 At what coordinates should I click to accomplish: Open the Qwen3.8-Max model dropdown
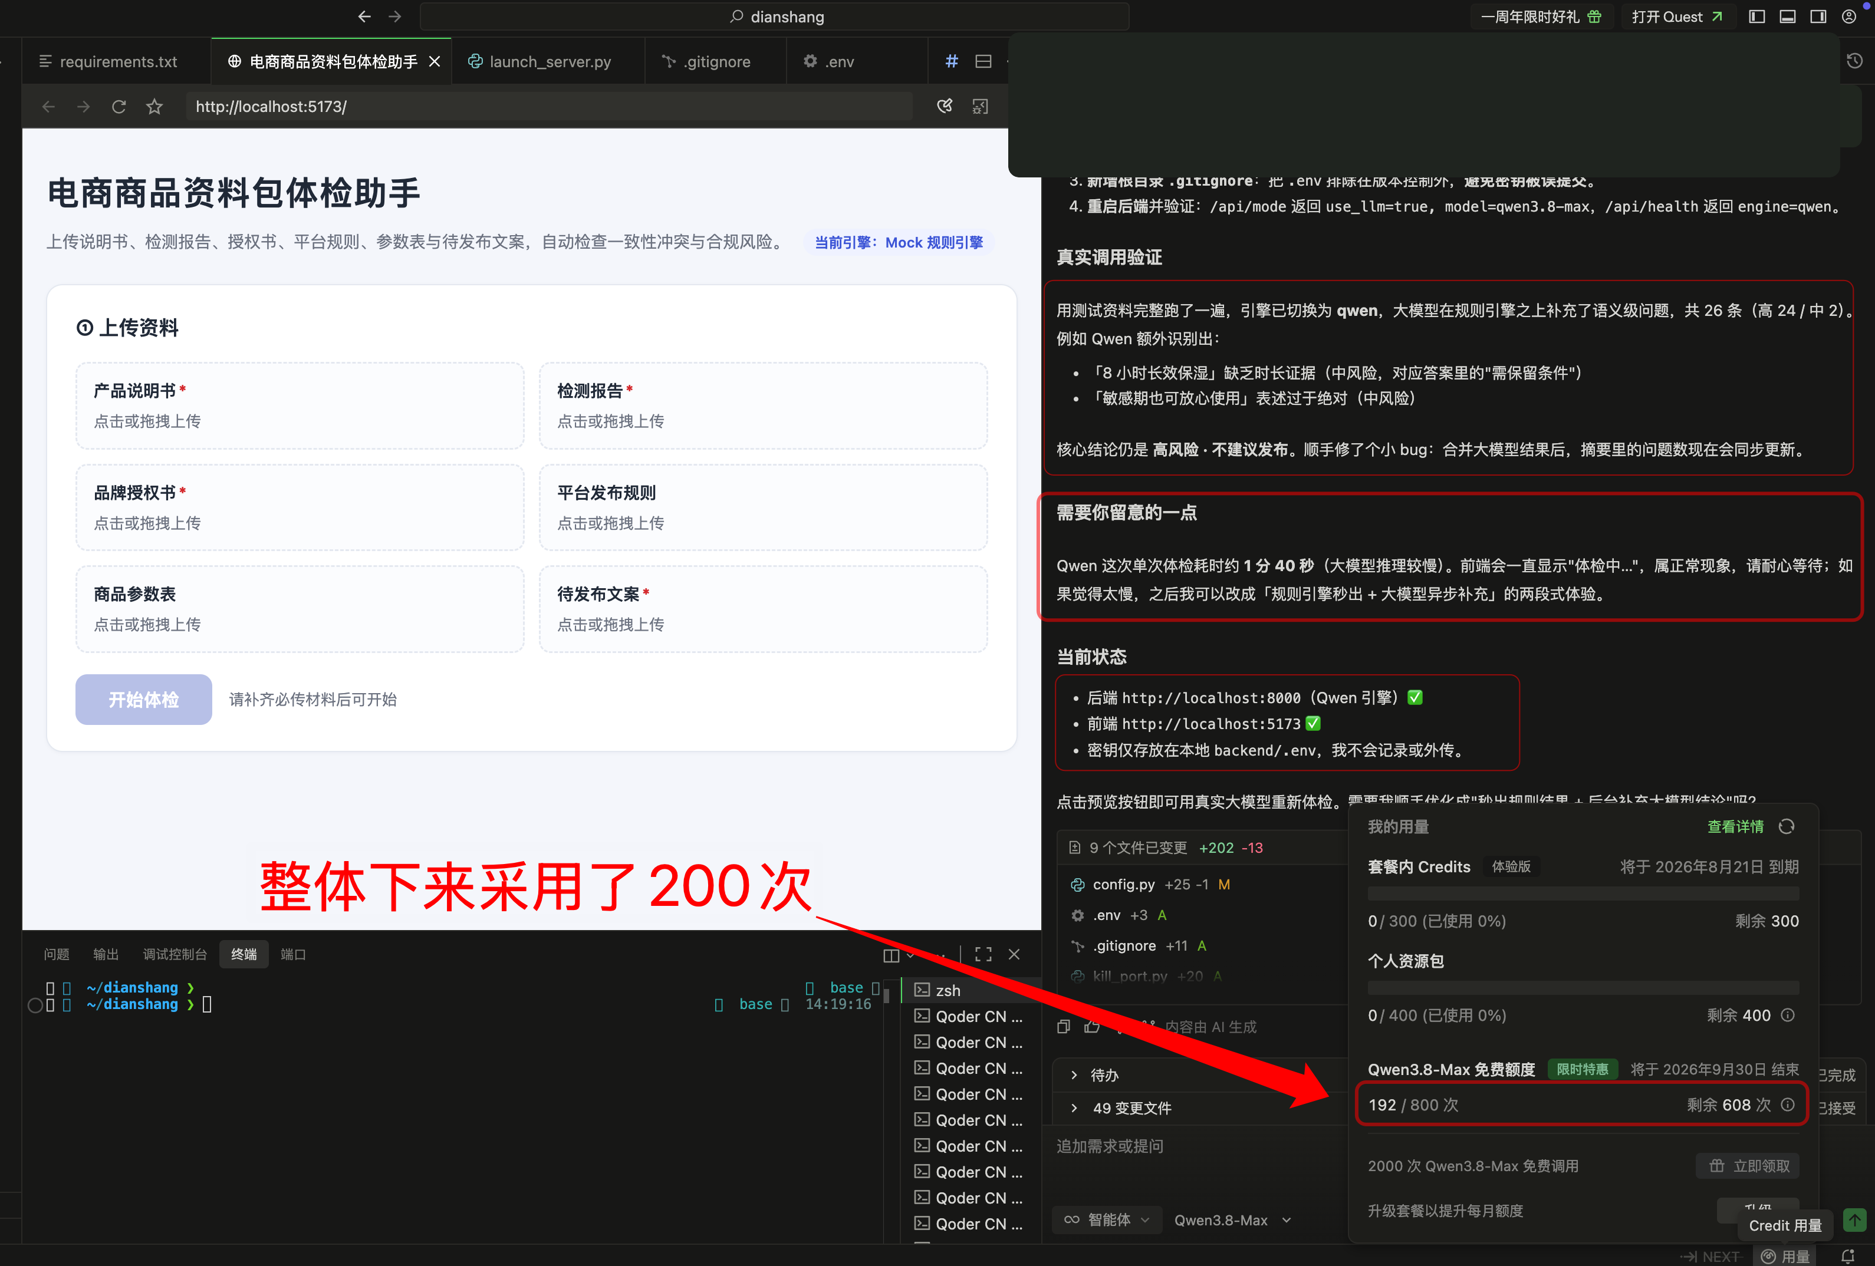point(1232,1220)
